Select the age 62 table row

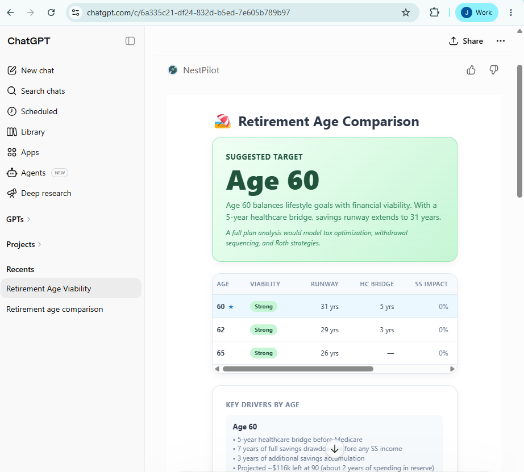[335, 329]
